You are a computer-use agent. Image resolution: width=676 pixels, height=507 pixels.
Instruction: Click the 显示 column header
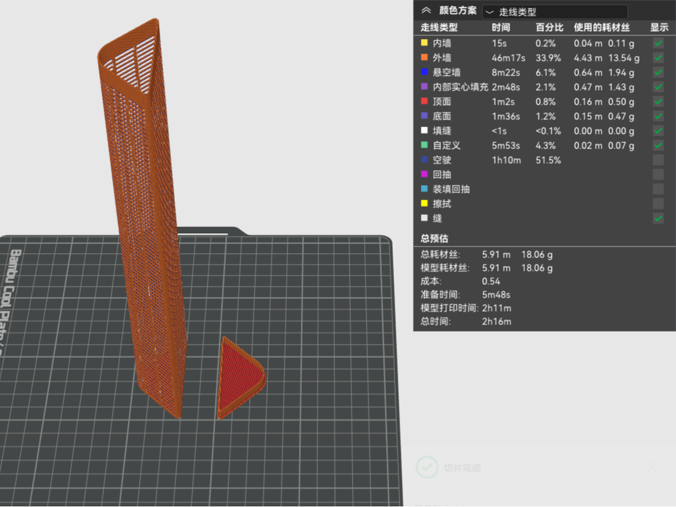click(x=659, y=27)
